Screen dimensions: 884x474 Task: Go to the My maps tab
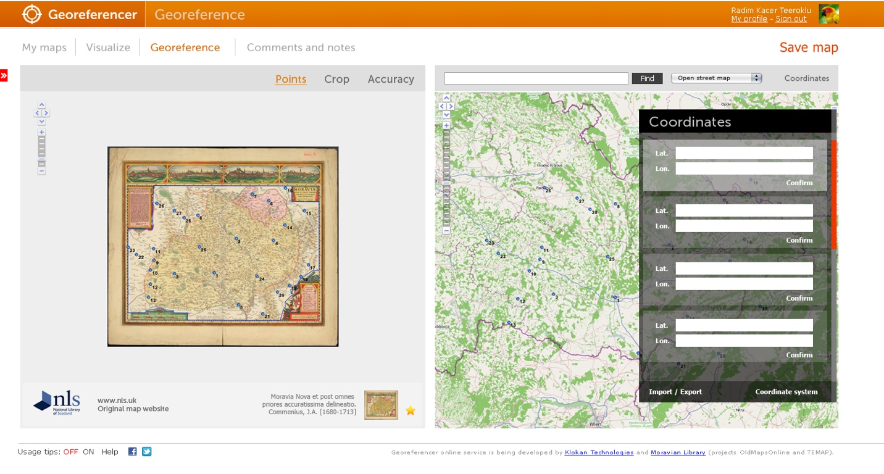click(x=44, y=48)
